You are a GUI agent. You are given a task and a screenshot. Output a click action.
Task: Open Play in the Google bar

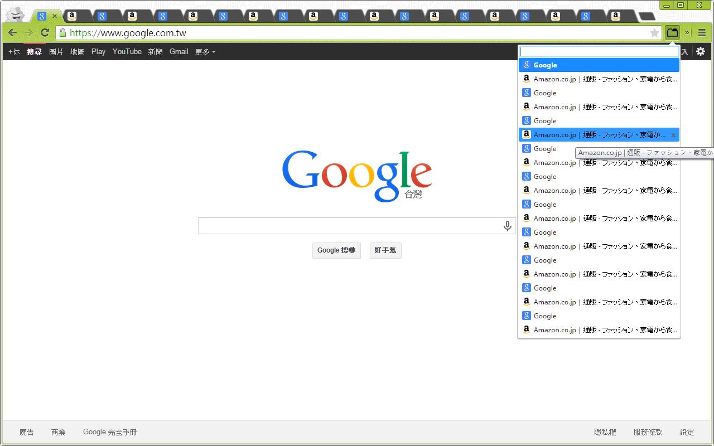(x=99, y=51)
